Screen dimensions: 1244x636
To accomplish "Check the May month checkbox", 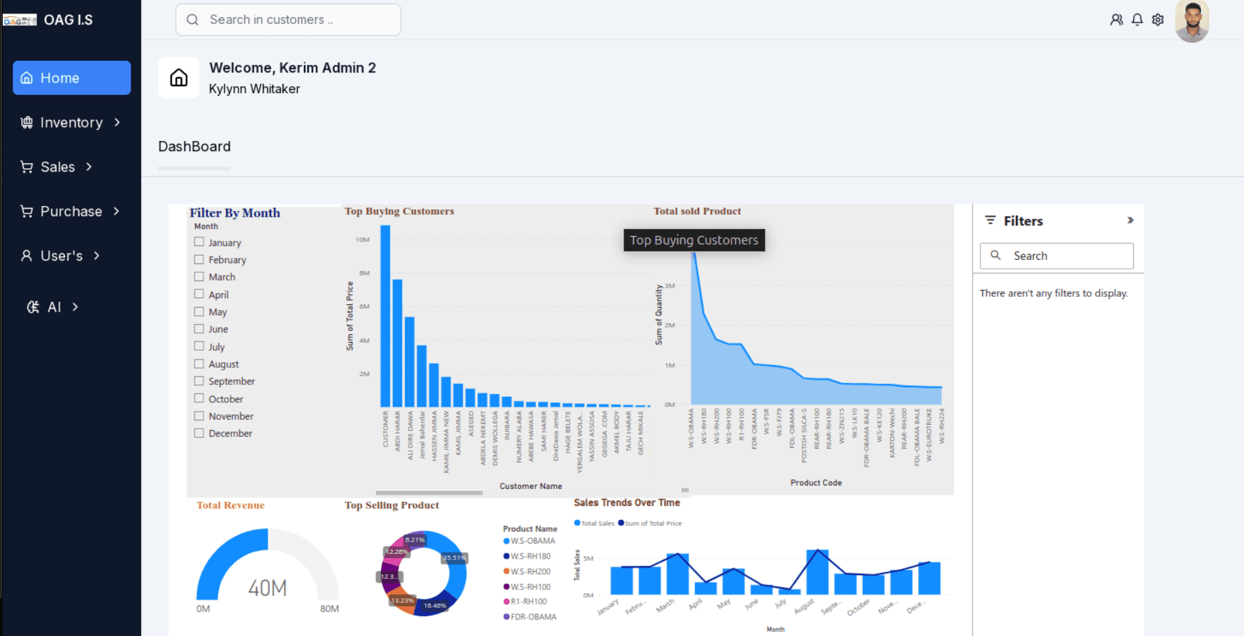I will click(x=199, y=311).
